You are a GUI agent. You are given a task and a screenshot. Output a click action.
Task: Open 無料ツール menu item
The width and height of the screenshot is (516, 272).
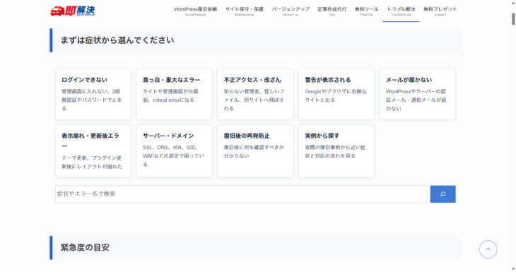[x=366, y=11]
